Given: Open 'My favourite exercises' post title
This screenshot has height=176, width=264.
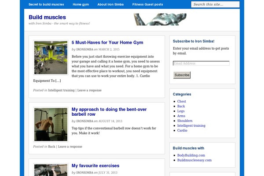Looking at the screenshot, I should pos(95,166).
